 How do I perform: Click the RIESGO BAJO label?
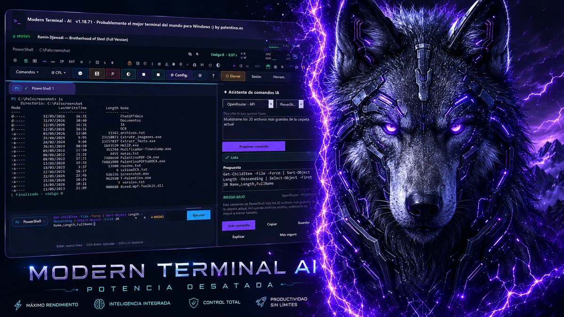(x=234, y=197)
